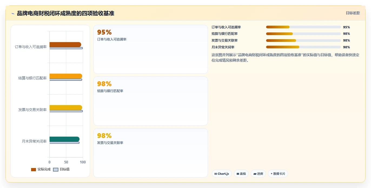Click the 发票与交易关联率 progress bar

pos(303,41)
